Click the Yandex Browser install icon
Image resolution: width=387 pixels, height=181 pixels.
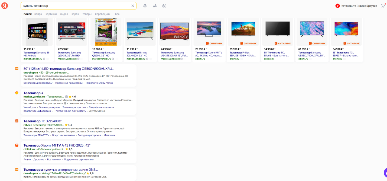(x=337, y=6)
